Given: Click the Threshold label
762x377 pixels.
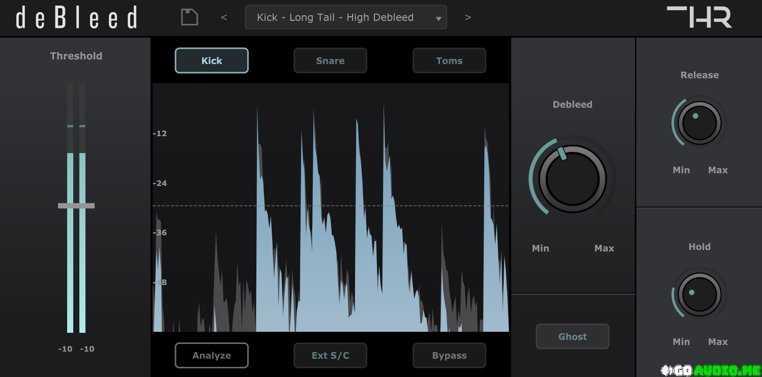Looking at the screenshot, I should tap(76, 56).
